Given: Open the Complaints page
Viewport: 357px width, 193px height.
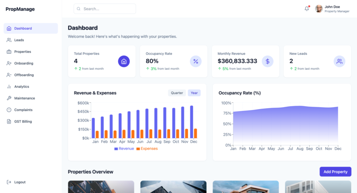Looking at the screenshot, I should click(31, 110).
